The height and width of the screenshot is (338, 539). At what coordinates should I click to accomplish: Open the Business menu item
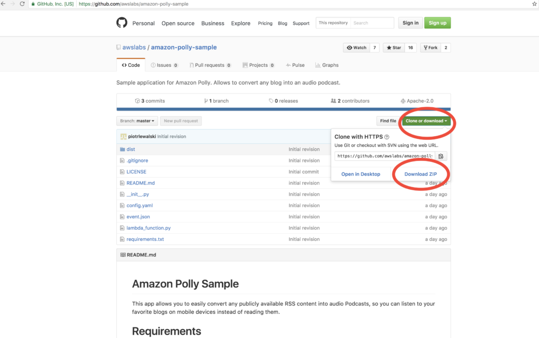tap(213, 23)
